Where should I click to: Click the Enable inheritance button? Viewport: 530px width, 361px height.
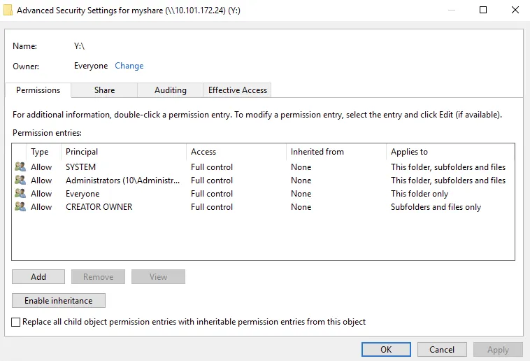click(x=58, y=301)
